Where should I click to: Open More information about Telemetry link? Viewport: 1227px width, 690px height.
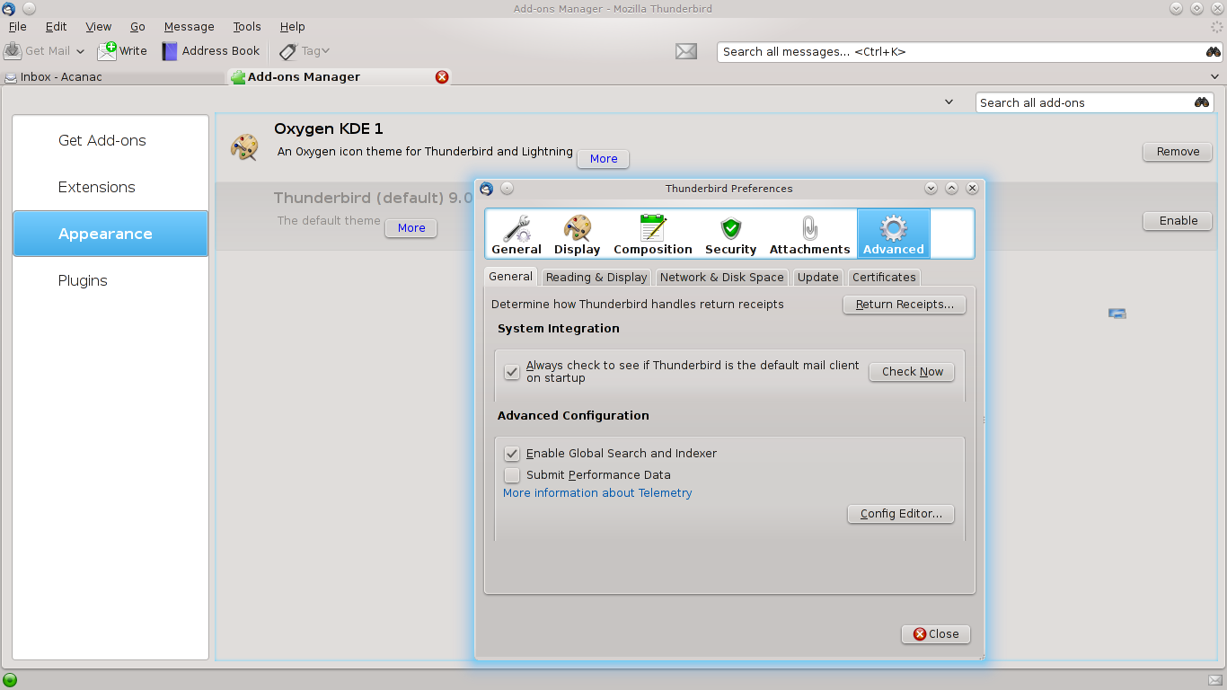597,493
